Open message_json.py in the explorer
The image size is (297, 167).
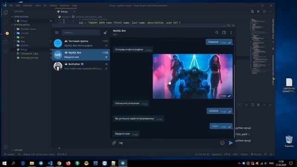(x=29, y=58)
